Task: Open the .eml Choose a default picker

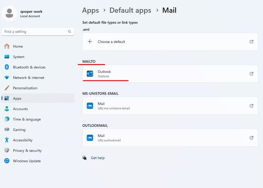Action: click(x=170, y=41)
